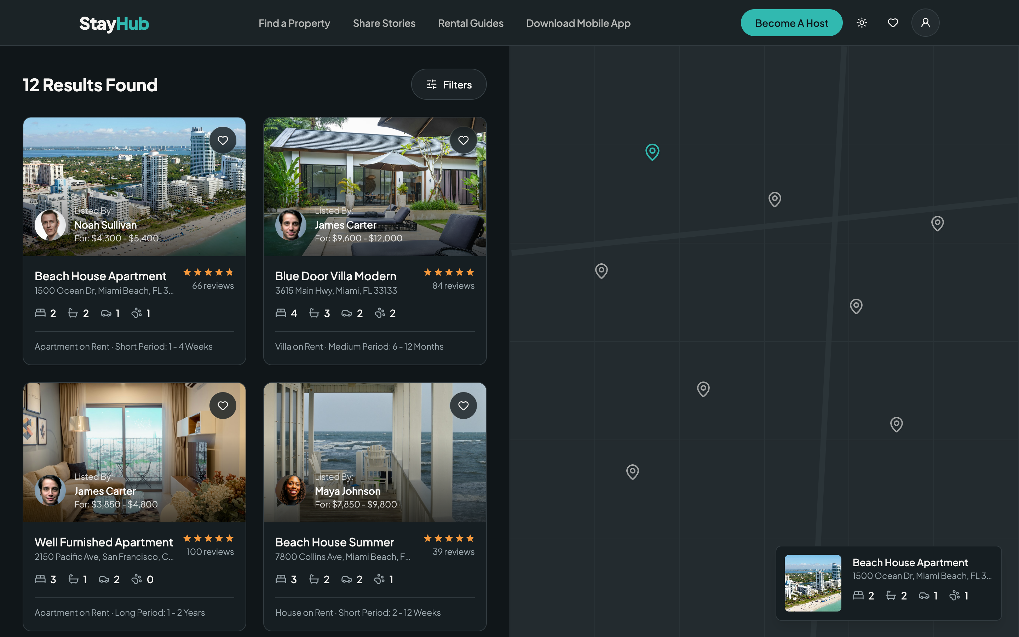Open Beach House Apartment listing title

(x=100, y=276)
